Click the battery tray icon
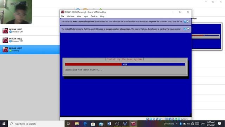 (185, 124)
